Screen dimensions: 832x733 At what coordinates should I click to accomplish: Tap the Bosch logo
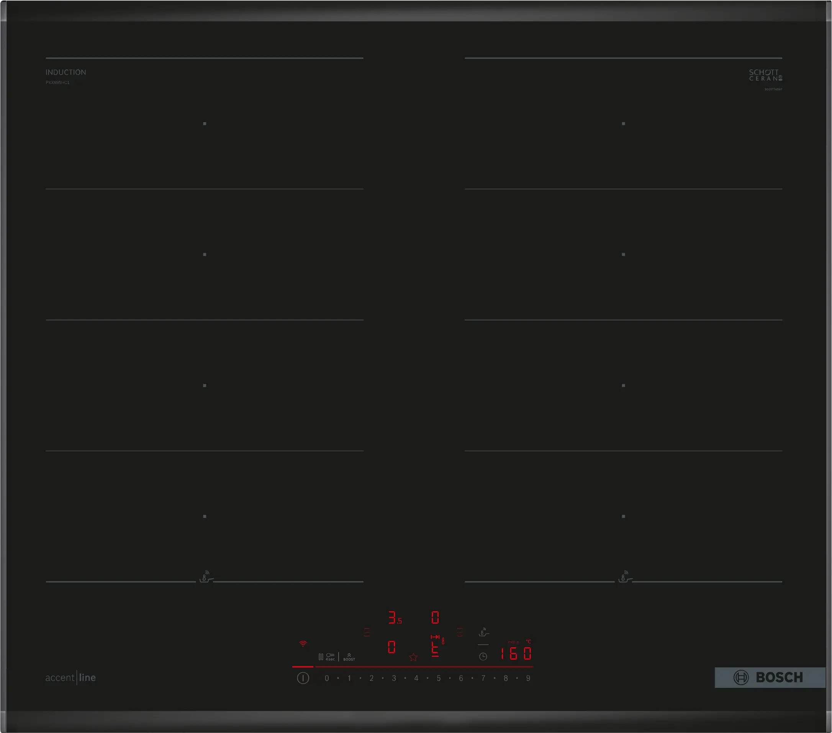769,677
